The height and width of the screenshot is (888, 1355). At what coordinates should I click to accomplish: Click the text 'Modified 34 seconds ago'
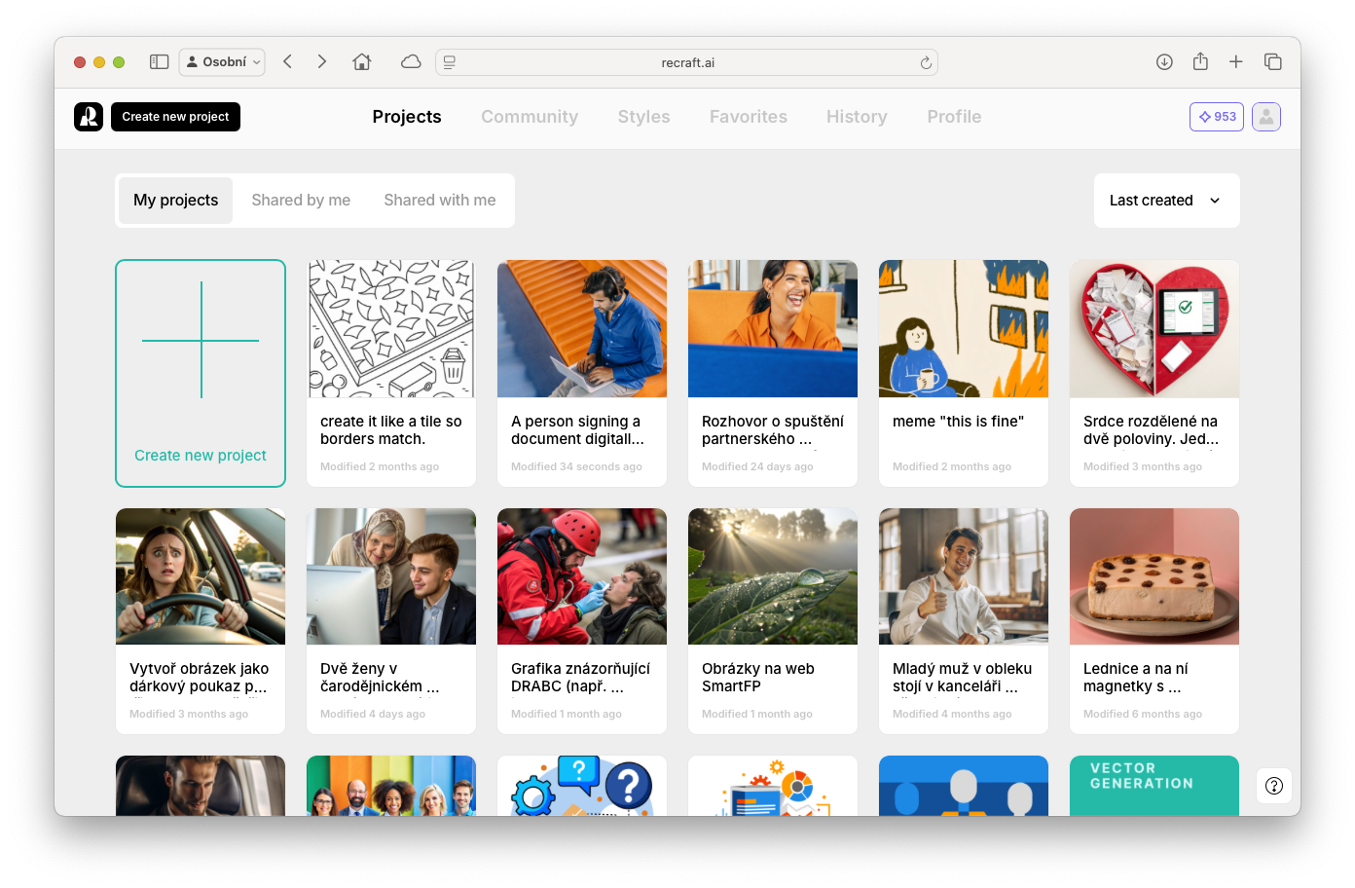[576, 466]
